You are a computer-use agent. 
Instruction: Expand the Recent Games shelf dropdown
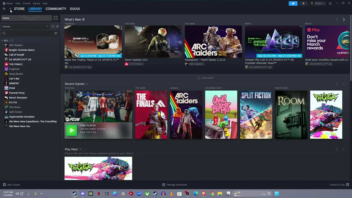pyautogui.click(x=87, y=84)
